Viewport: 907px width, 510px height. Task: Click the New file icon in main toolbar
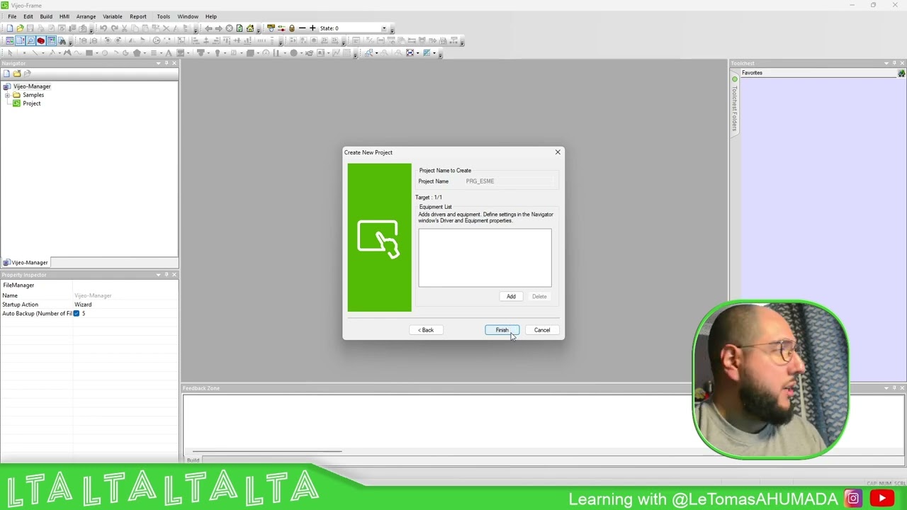point(10,28)
